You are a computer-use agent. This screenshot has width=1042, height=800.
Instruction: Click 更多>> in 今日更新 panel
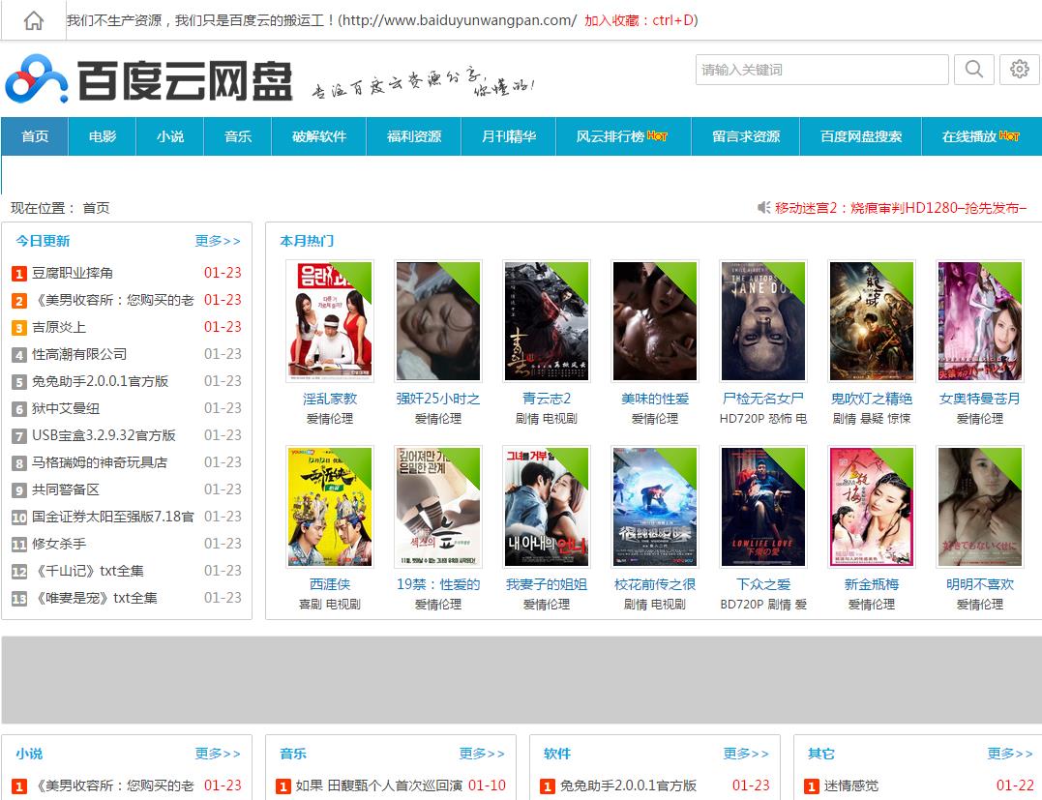[218, 241]
